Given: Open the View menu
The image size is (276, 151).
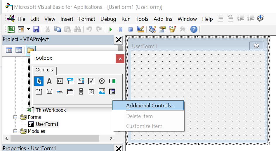Looking at the screenshot, I should click(50, 19).
